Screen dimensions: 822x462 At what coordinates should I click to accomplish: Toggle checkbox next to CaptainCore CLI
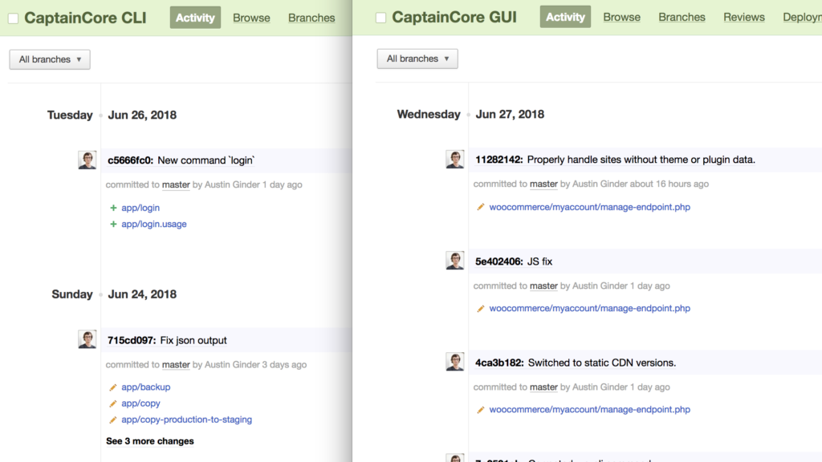pos(13,18)
